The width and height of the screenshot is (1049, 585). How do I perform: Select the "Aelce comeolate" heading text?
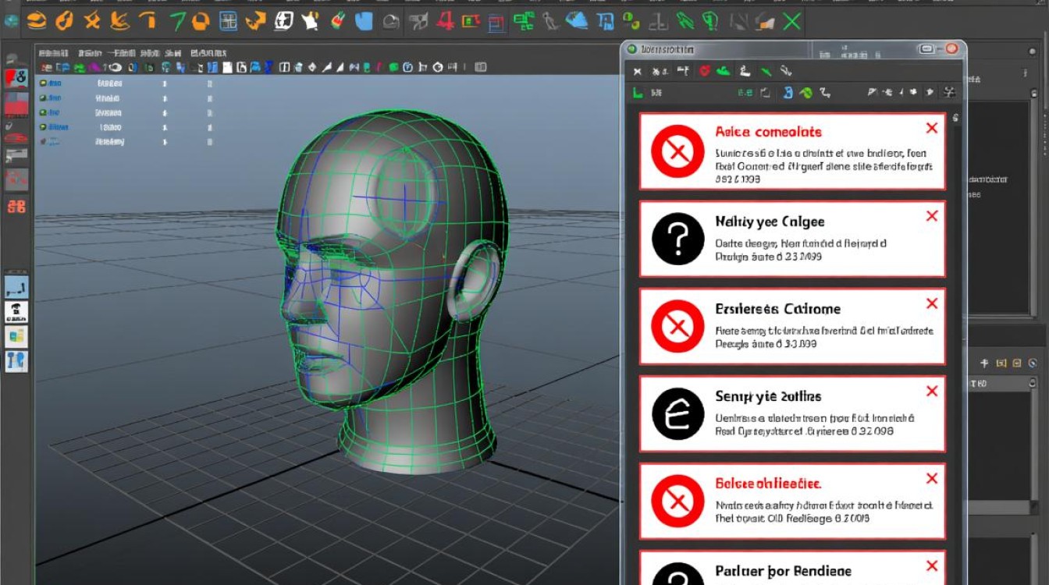click(768, 132)
